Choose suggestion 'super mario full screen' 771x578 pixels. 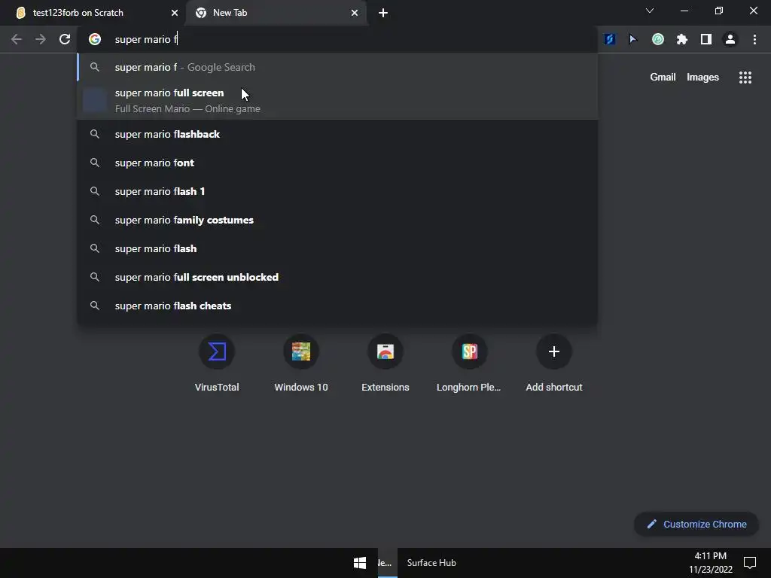pos(337,100)
